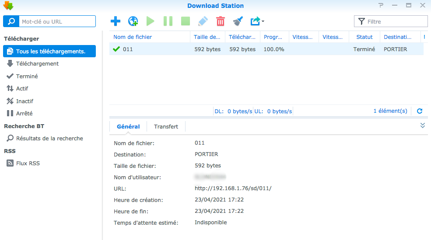Select the 011 download row
Screen dimensions: 431x240
pyautogui.click(x=263, y=49)
